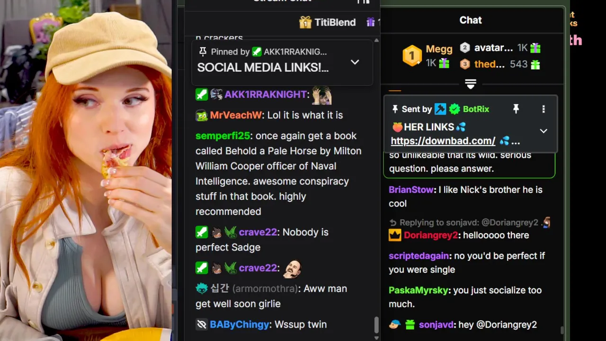Click the stream chat scrollbar thumb
Image resolution: width=606 pixels, height=341 pixels.
pyautogui.click(x=376, y=325)
